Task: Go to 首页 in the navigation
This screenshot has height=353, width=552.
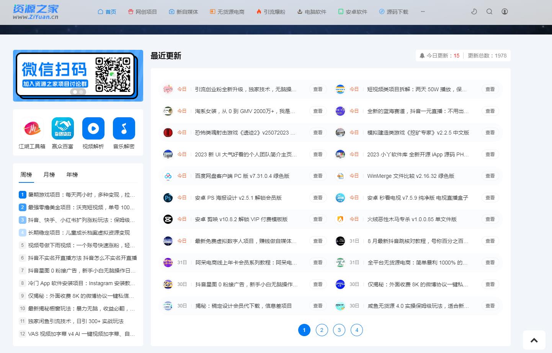Action: 107,12
